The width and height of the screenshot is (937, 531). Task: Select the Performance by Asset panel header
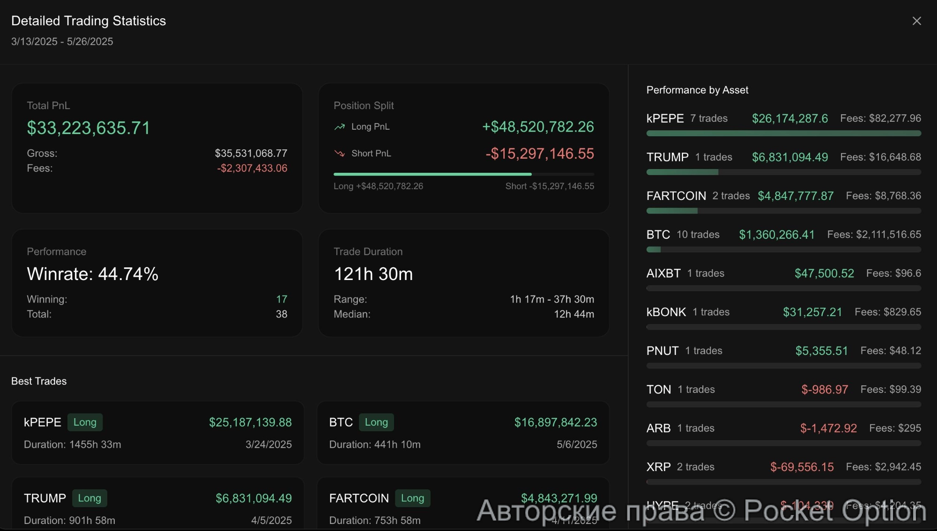coord(698,90)
